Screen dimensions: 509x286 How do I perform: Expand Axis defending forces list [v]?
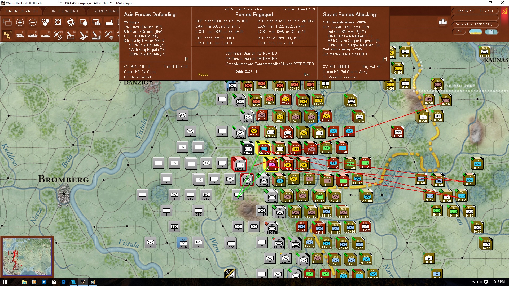pyautogui.click(x=187, y=59)
